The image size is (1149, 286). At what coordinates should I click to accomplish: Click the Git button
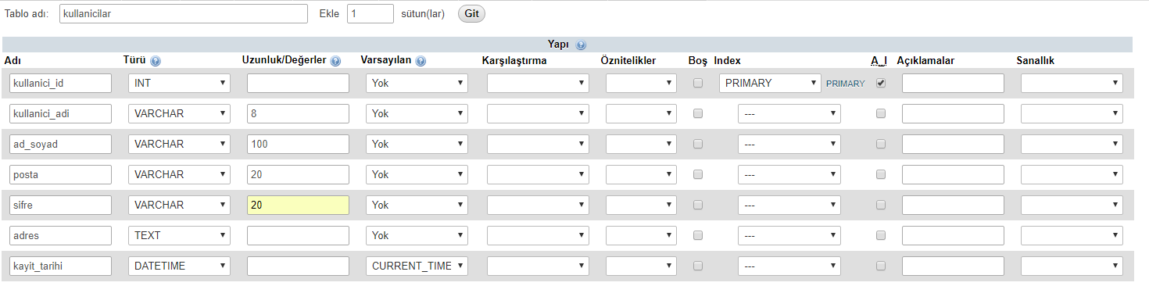(471, 14)
